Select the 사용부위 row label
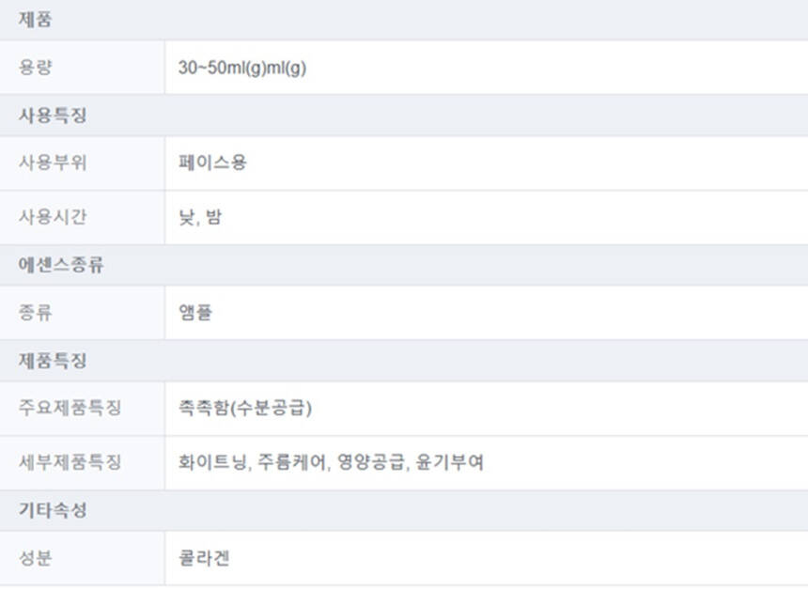The width and height of the screenshot is (808, 590). pyautogui.click(x=53, y=163)
